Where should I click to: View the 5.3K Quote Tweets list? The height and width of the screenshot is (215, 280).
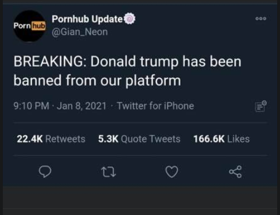[139, 139]
